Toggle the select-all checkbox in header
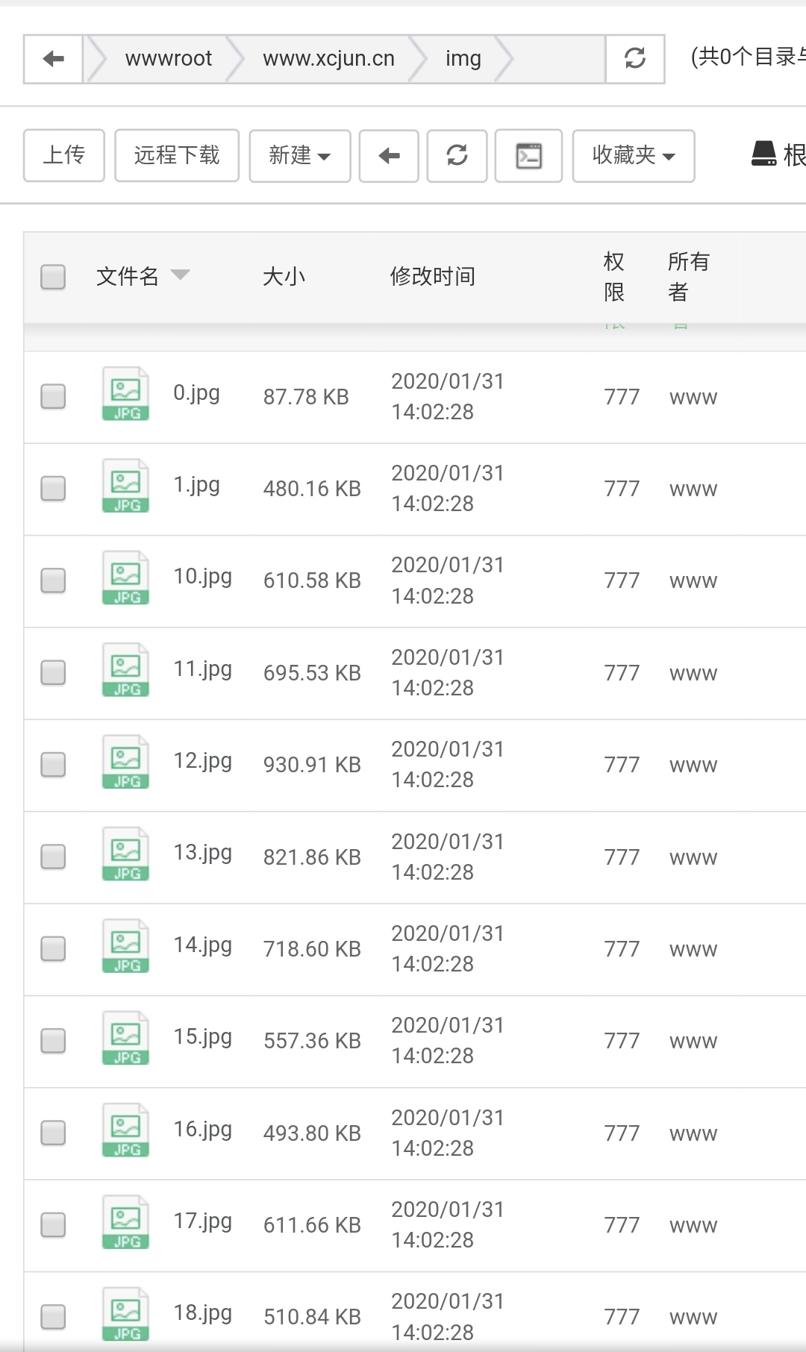 [53, 277]
